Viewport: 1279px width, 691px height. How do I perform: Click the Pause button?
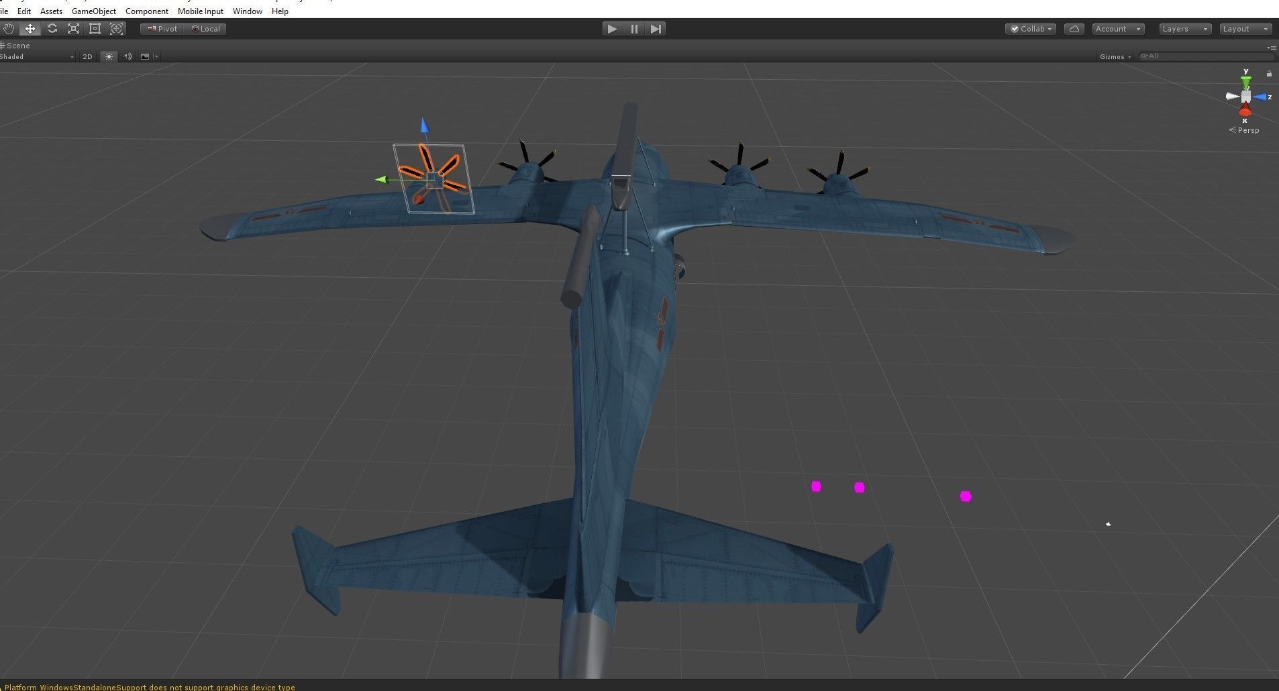(634, 29)
